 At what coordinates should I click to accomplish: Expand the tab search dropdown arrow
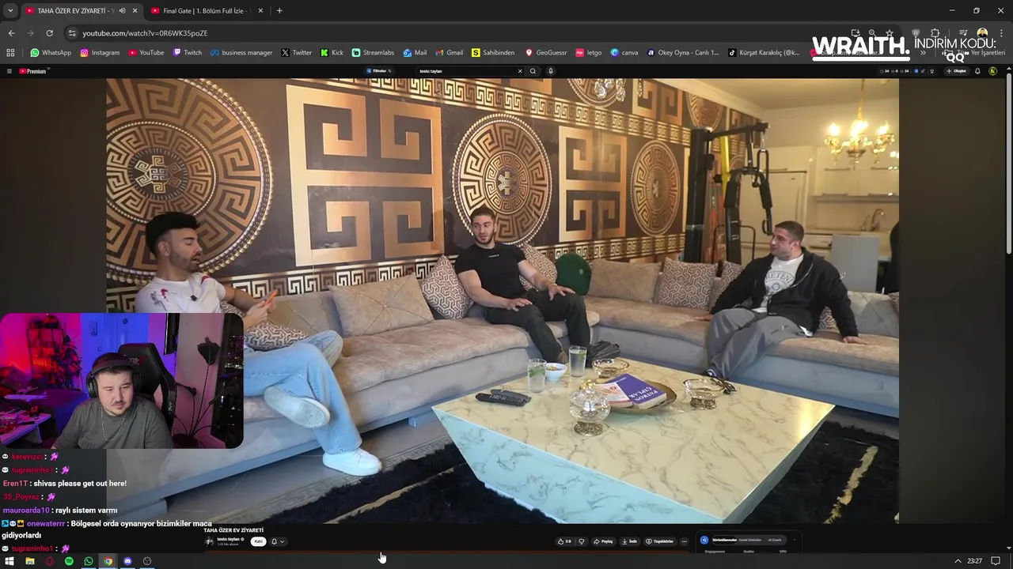(x=9, y=10)
